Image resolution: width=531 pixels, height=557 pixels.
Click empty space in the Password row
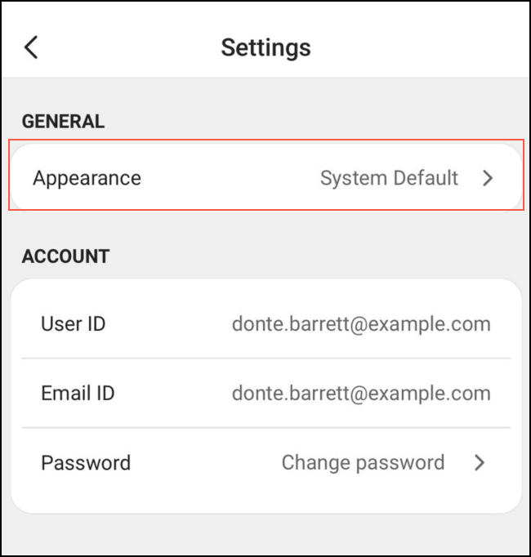click(204, 463)
